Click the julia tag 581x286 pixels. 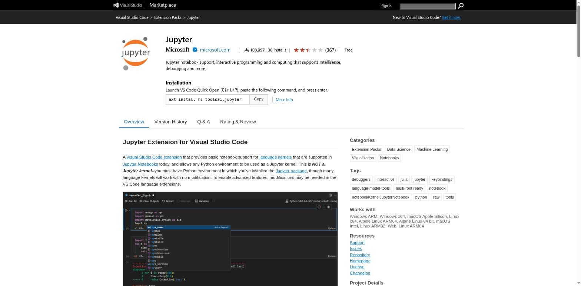tap(404, 179)
